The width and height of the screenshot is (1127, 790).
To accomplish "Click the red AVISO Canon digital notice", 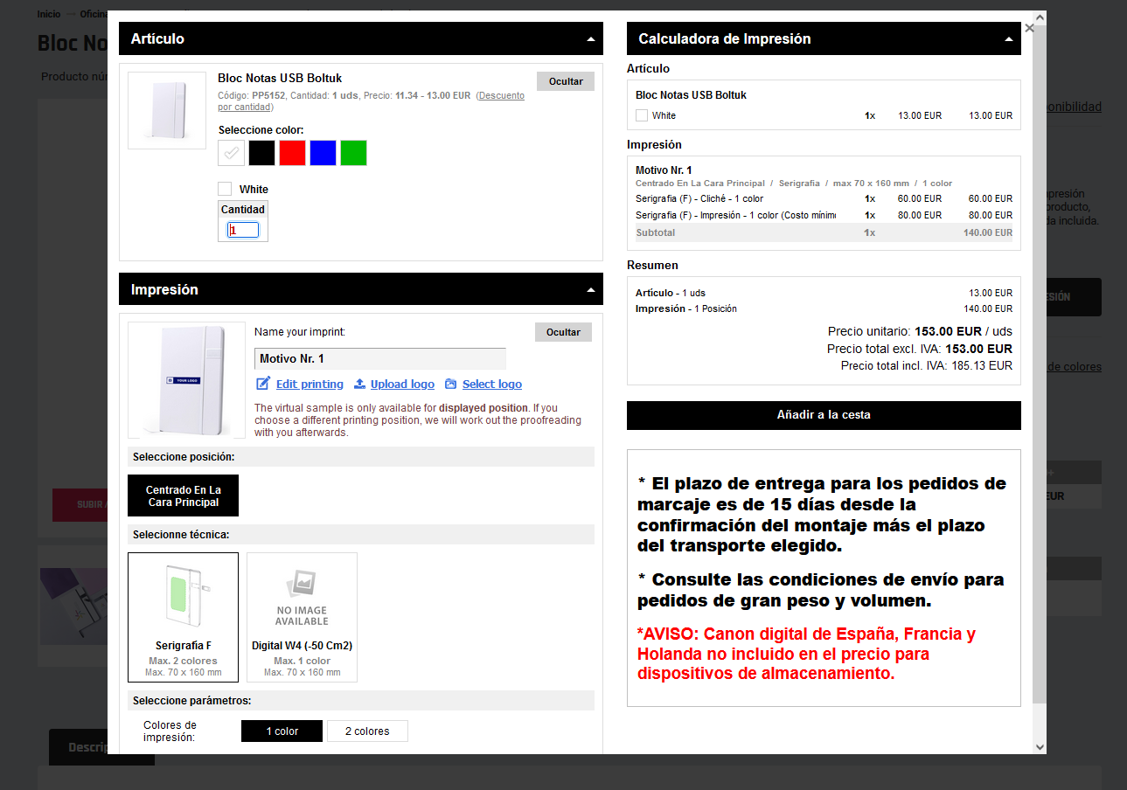I will tap(806, 654).
